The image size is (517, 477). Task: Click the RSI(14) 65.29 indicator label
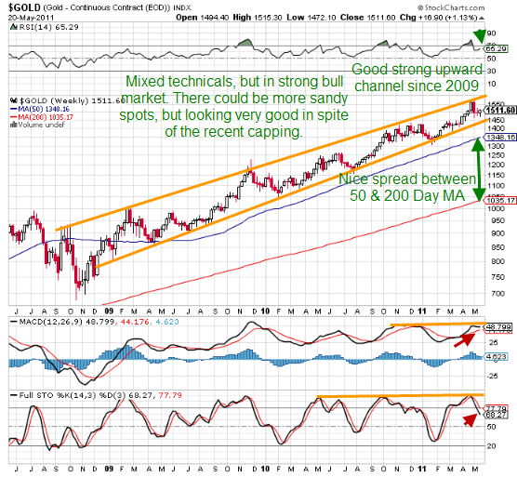tap(48, 27)
